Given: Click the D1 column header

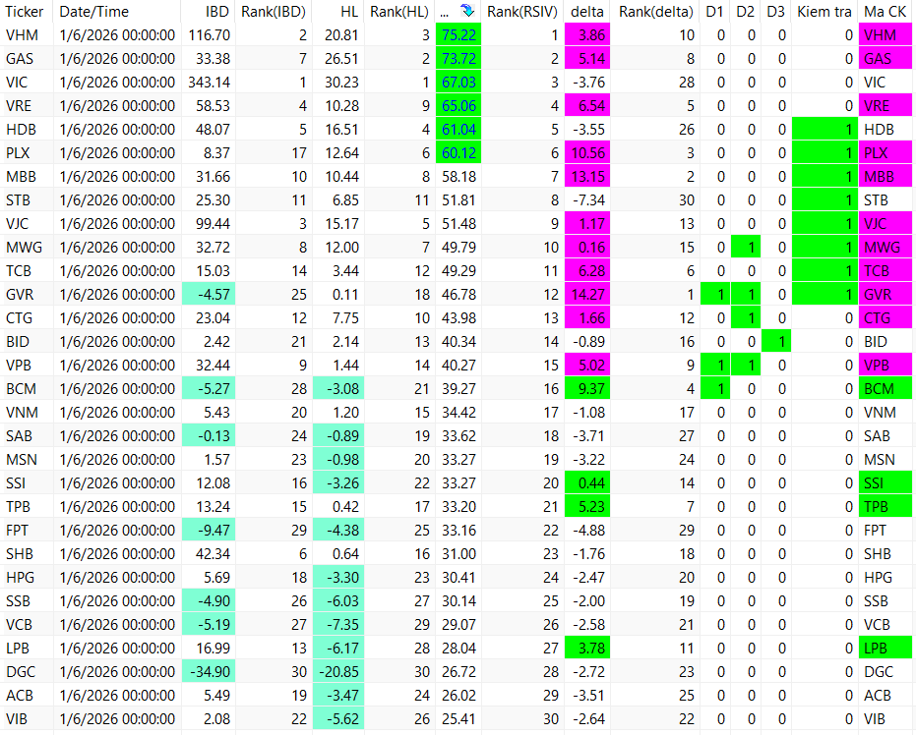Looking at the screenshot, I should click(715, 12).
